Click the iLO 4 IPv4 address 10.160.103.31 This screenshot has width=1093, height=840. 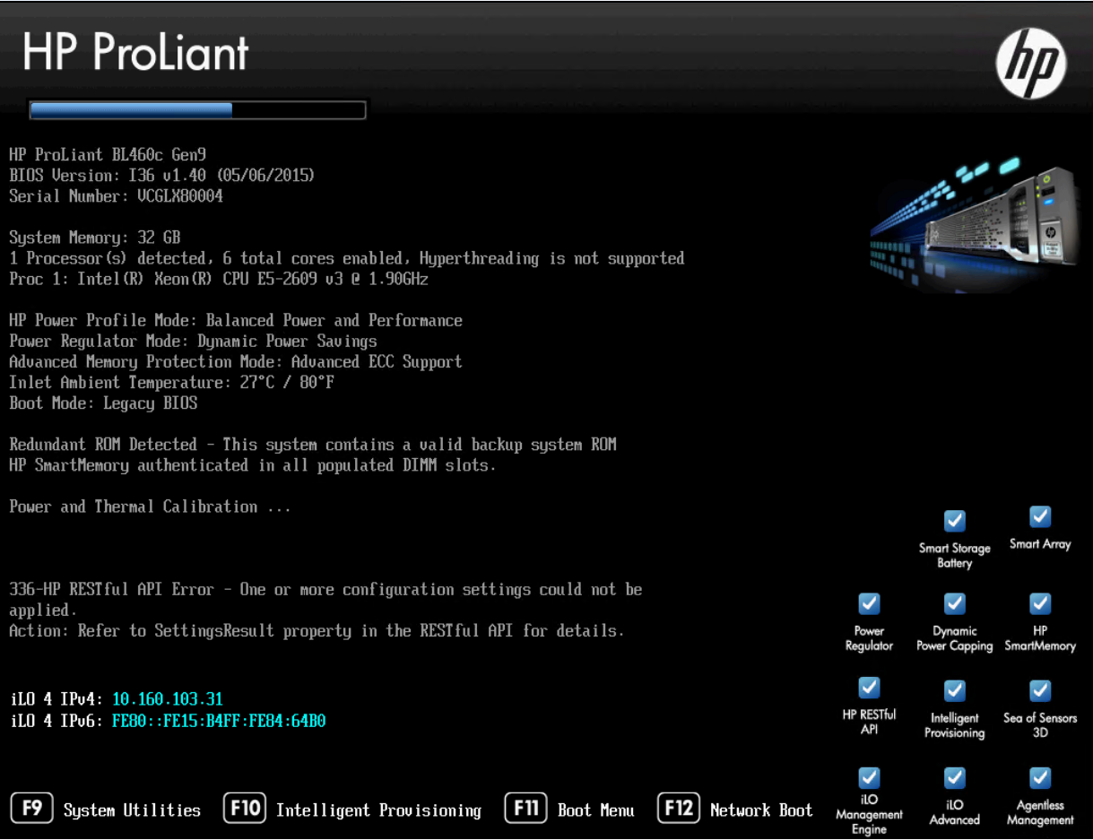pyautogui.click(x=167, y=699)
